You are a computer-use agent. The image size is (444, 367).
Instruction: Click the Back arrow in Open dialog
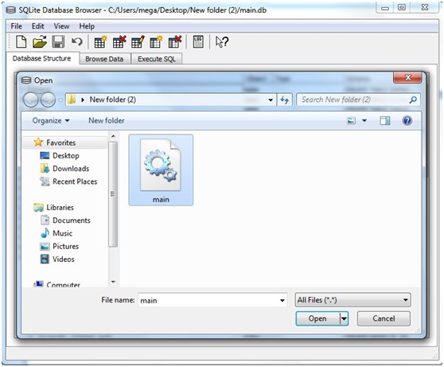[x=30, y=100]
